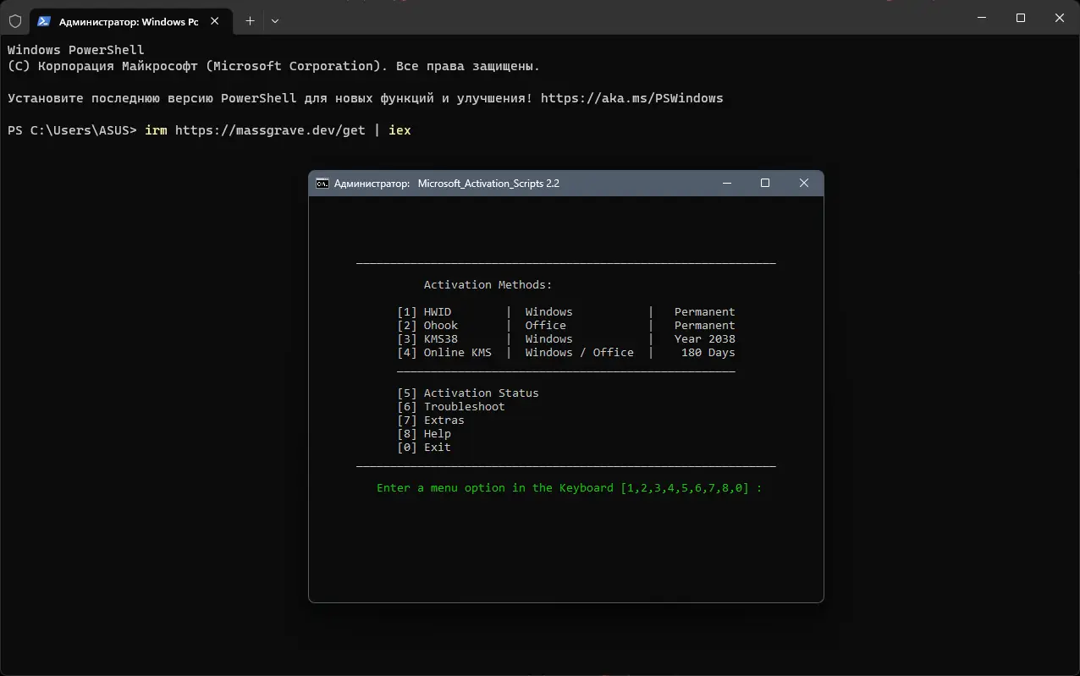Click cmd icon in Microsoft_Activation_Scripts title bar
Screen dimensions: 1080x676
322,183
